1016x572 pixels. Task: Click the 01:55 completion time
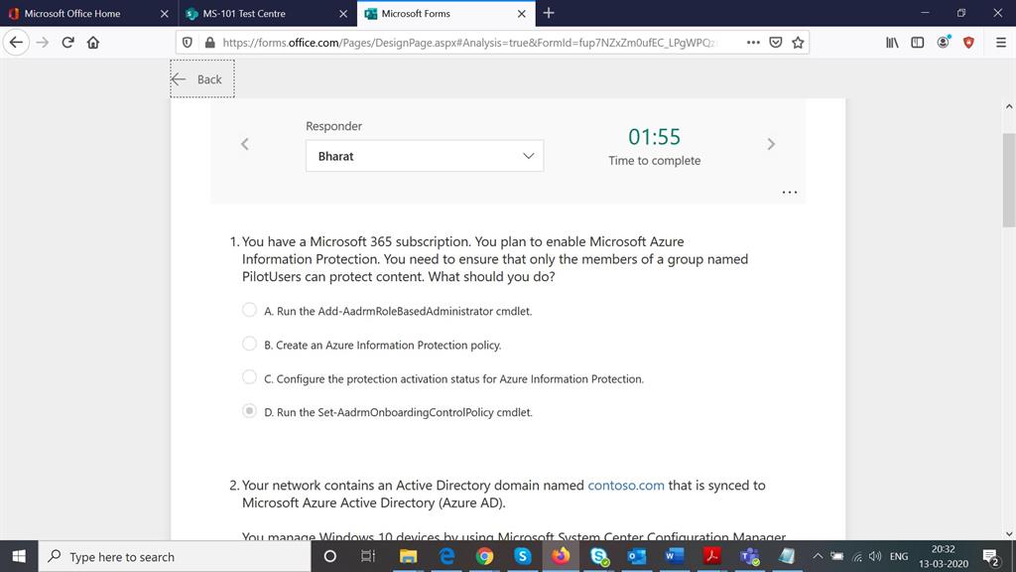tap(655, 137)
